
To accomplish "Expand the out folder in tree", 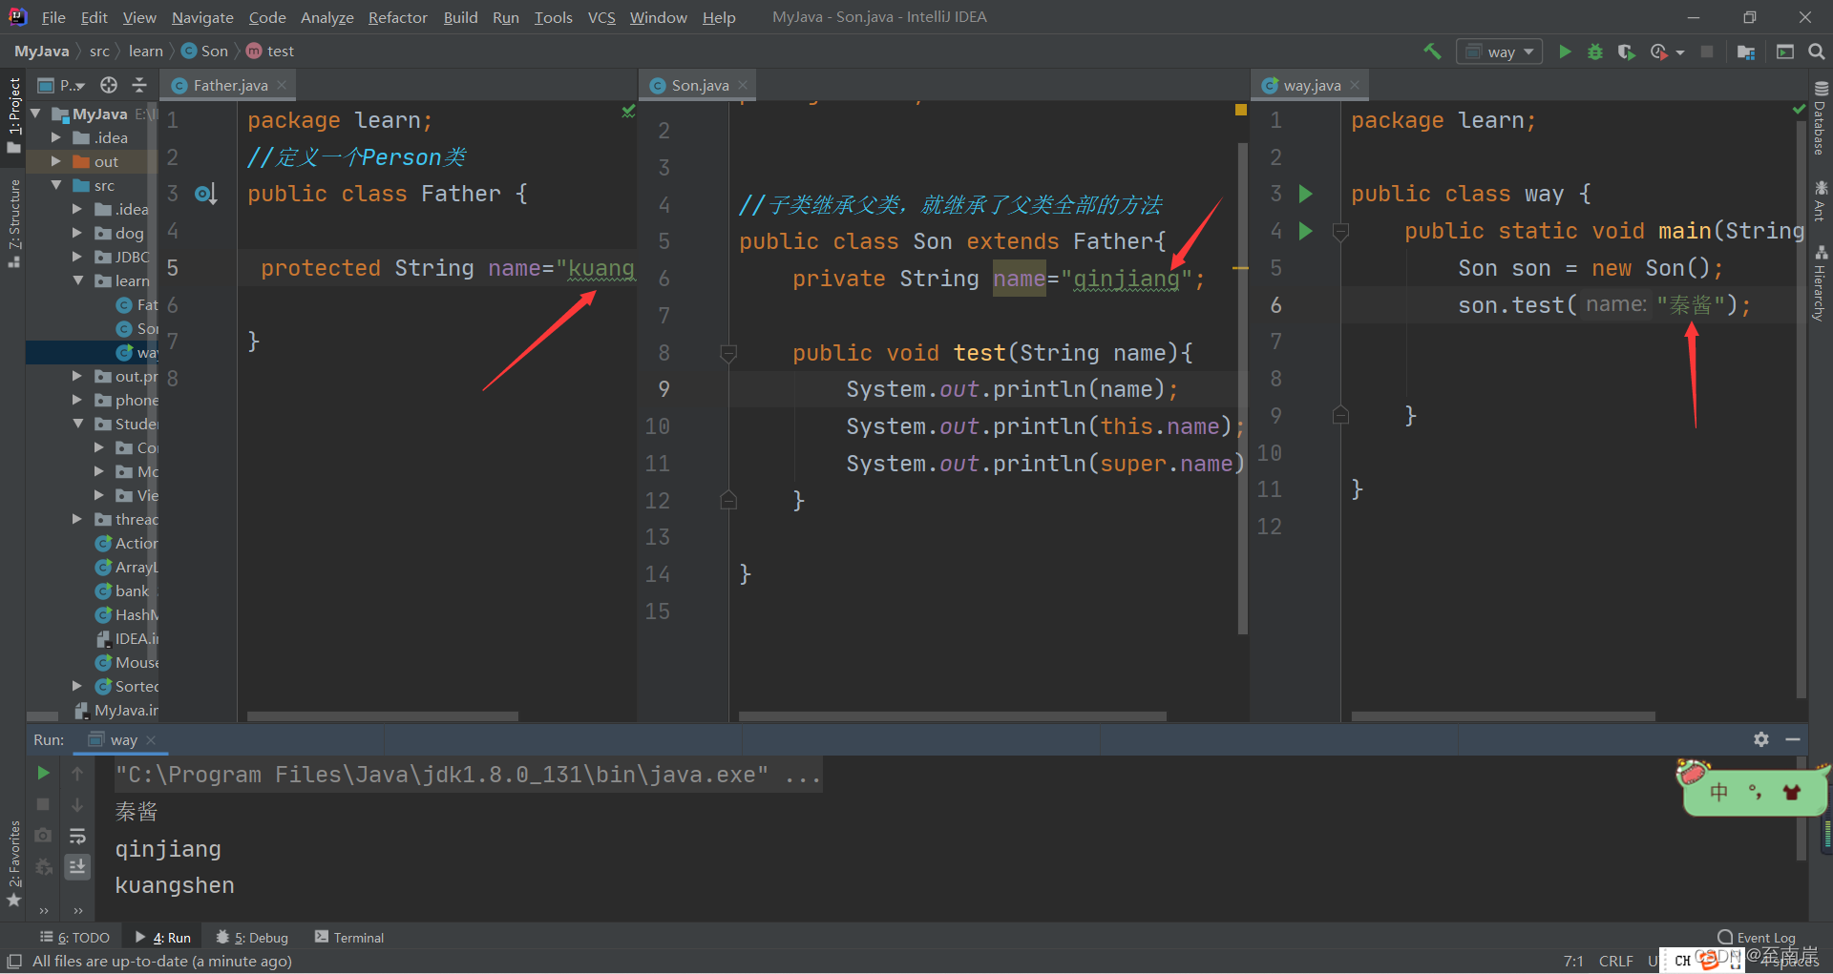I will tap(56, 161).
